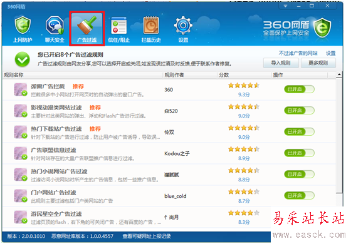Select the 广告过滤 brush tab
346x244 pixels.
point(86,29)
